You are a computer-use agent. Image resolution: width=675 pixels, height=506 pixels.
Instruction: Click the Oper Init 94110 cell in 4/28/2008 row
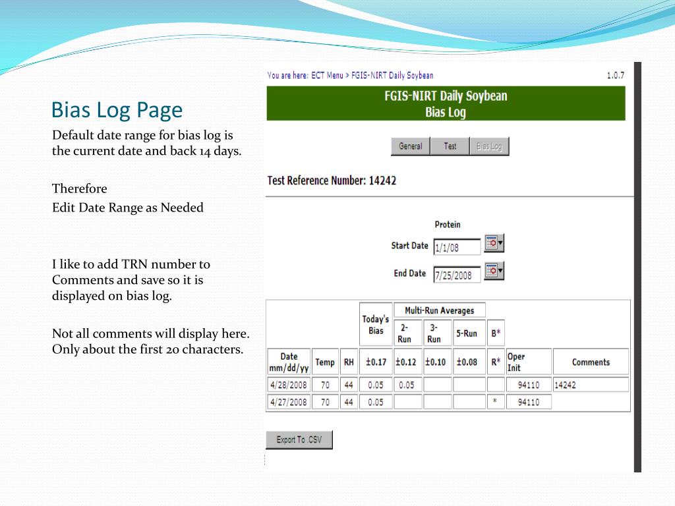[x=529, y=385]
